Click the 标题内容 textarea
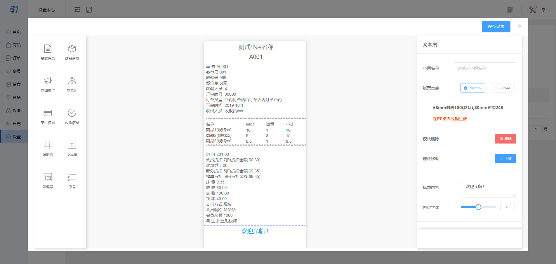Screen dimensions: 556x264 (489, 190)
